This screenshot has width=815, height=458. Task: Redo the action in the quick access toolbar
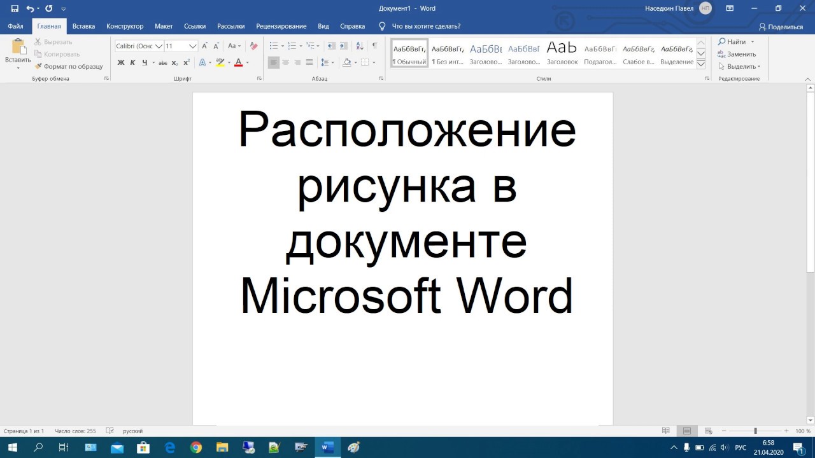tap(49, 8)
